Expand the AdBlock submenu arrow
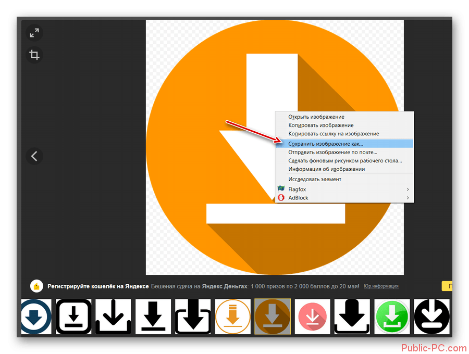The image size is (469, 354). point(408,198)
